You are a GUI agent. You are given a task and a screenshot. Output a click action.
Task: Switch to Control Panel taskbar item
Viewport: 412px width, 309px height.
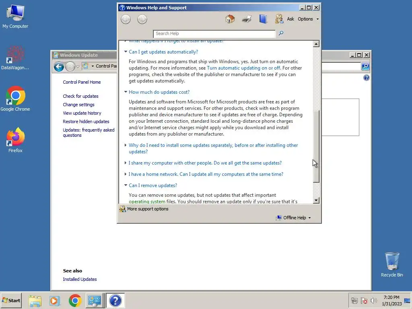click(x=94, y=301)
